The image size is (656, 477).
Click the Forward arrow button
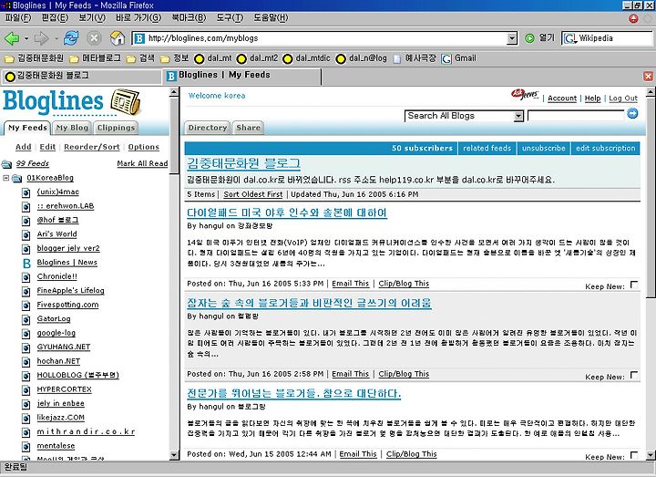click(41, 38)
